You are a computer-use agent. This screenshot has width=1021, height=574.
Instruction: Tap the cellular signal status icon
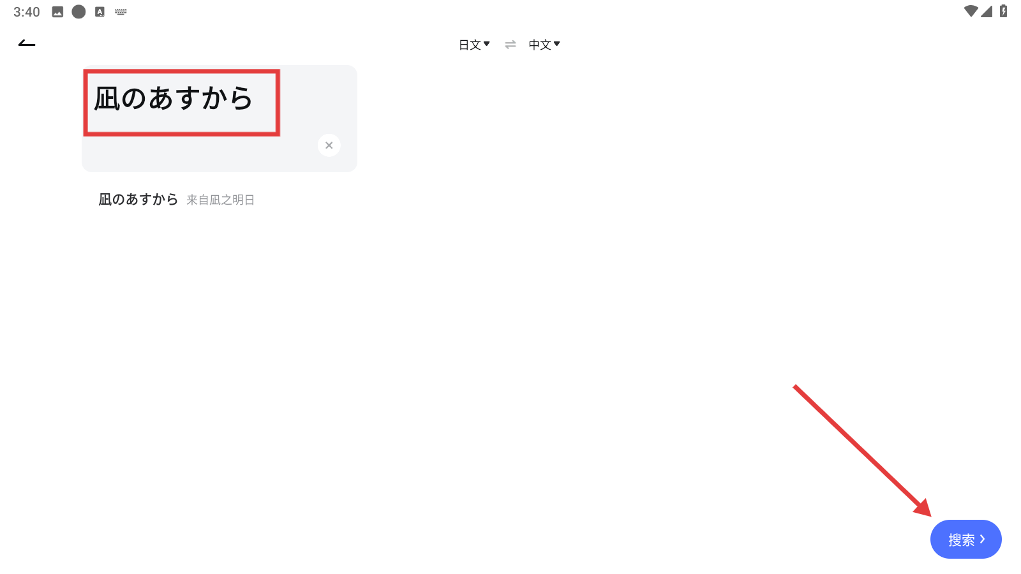987,11
